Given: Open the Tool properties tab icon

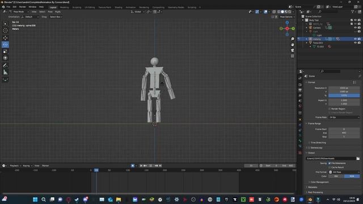Looking at the screenshot, I should tap(300, 78).
